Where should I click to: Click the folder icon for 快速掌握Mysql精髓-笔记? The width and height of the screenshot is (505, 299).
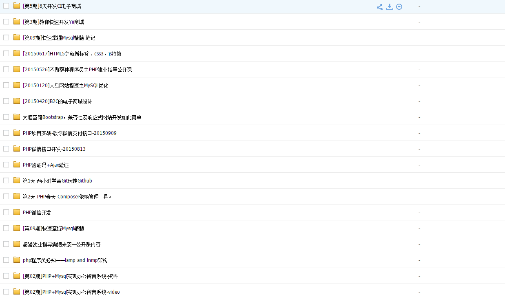17,37
